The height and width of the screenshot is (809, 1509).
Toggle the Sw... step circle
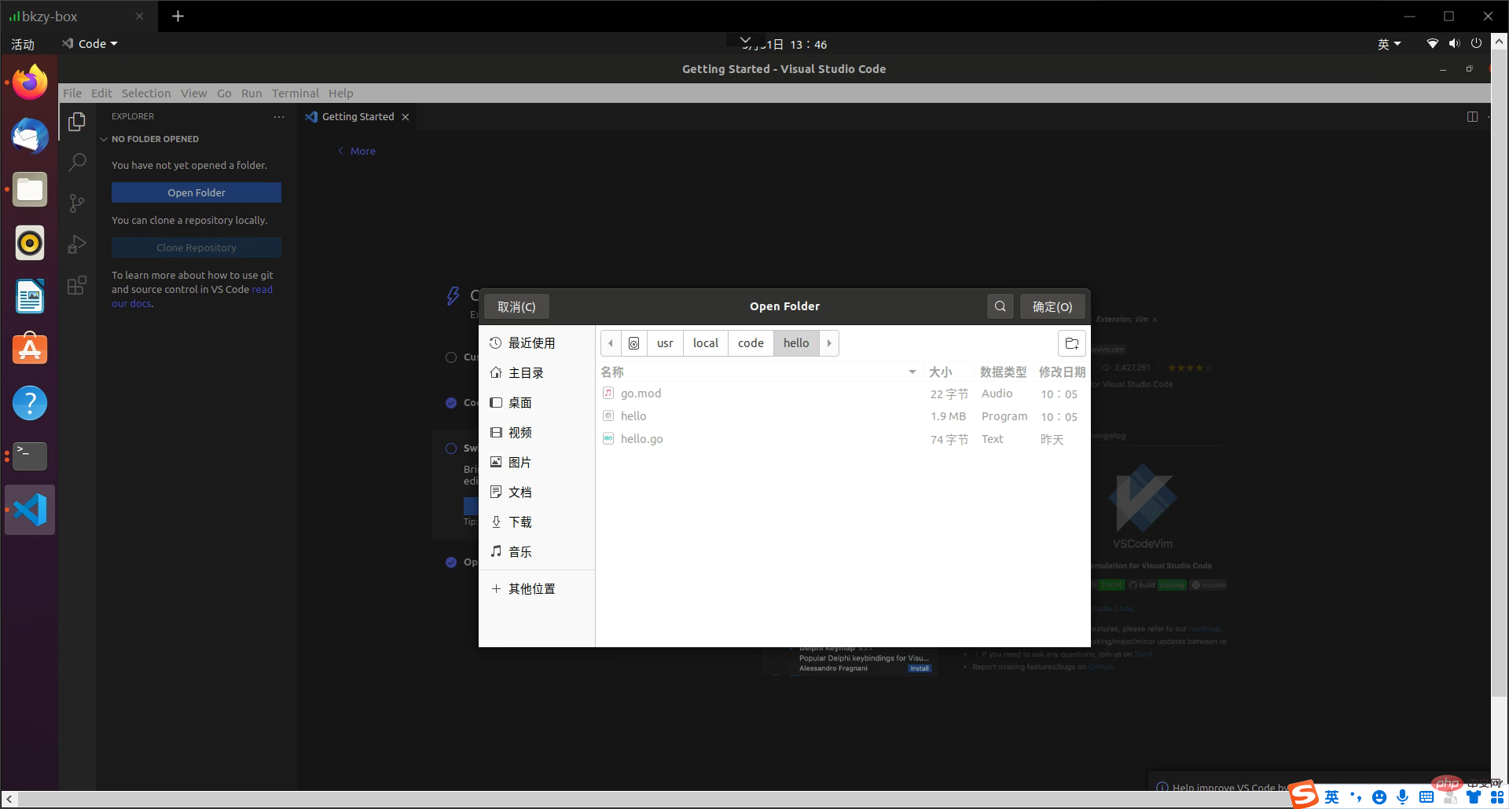coord(451,448)
